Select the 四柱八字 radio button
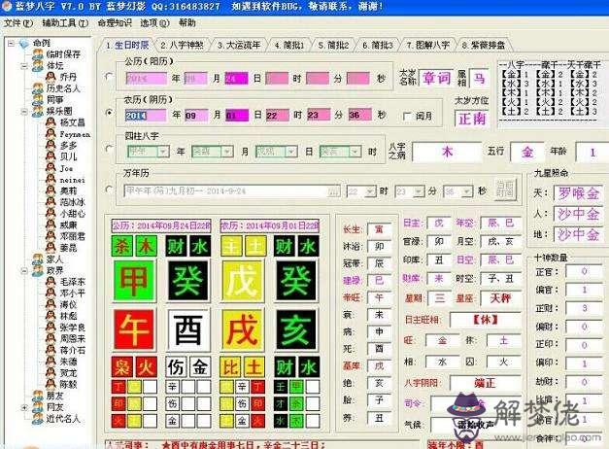Viewport: 609px width, 449px height. (x=109, y=149)
